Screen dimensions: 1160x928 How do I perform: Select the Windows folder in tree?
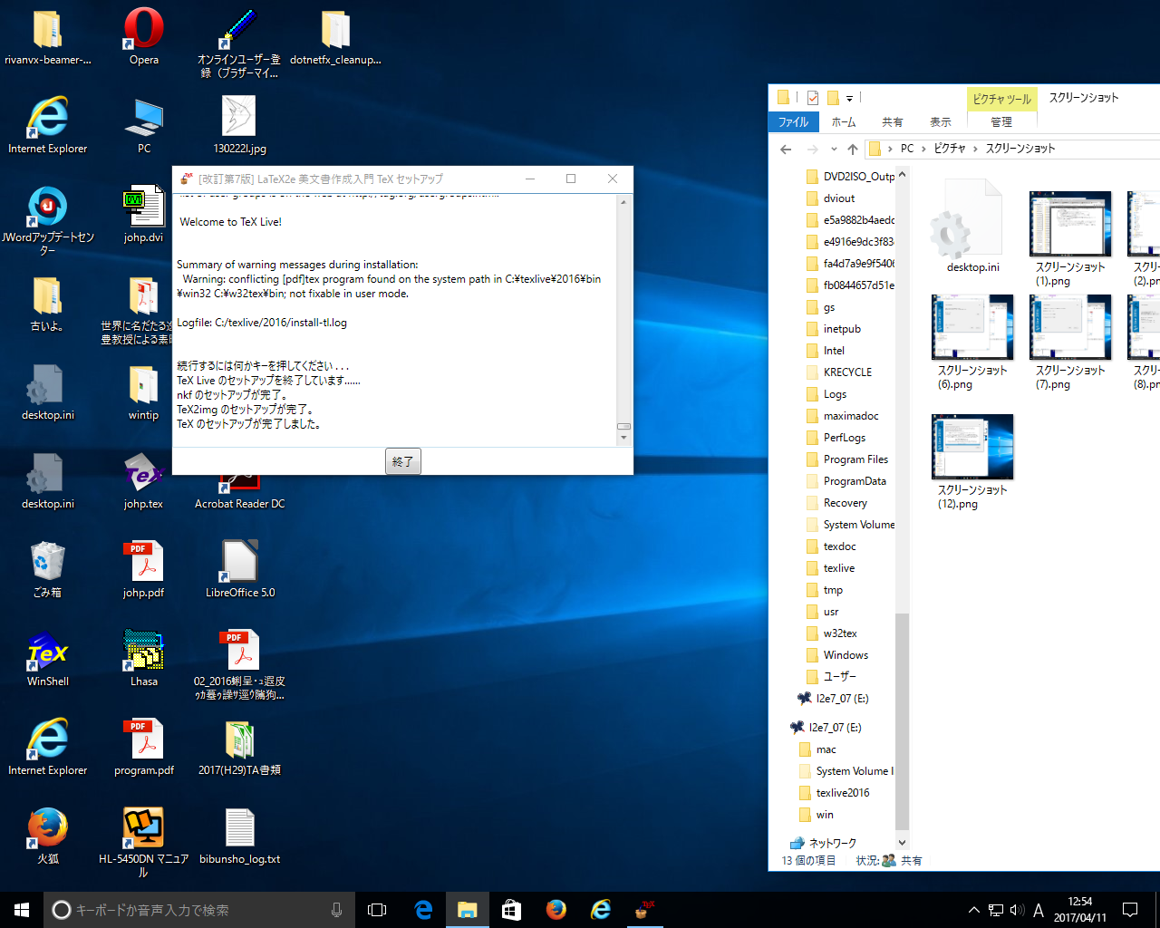[846, 655]
